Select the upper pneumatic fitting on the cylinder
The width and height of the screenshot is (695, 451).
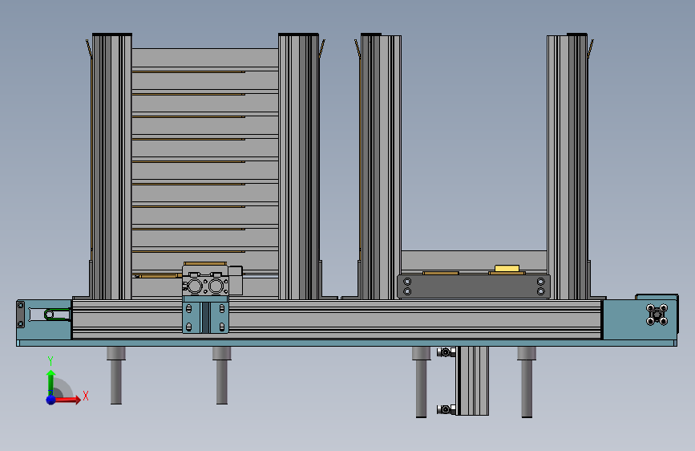tap(446, 352)
